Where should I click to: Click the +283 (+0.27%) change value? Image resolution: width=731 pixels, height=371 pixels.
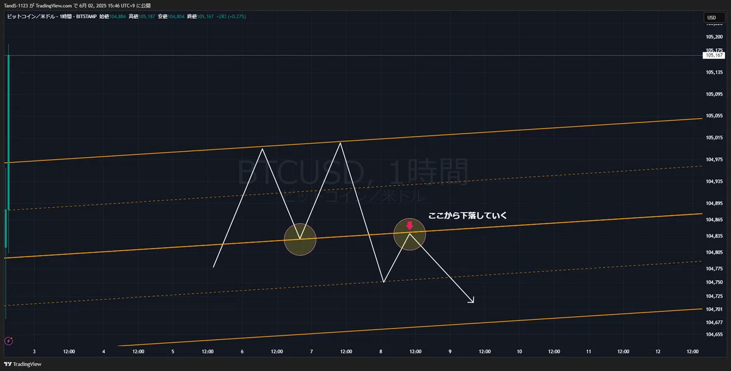231,16
